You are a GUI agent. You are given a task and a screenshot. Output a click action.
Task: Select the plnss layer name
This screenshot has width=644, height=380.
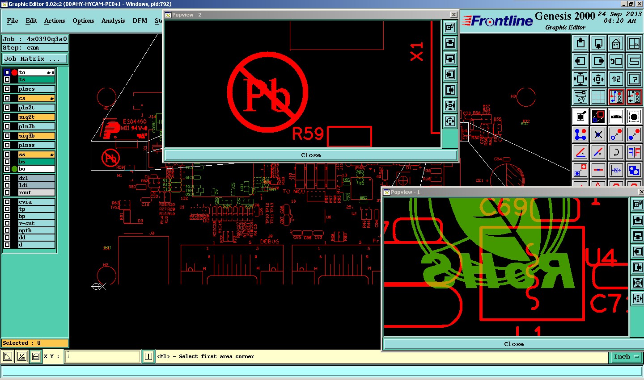[x=36, y=145]
